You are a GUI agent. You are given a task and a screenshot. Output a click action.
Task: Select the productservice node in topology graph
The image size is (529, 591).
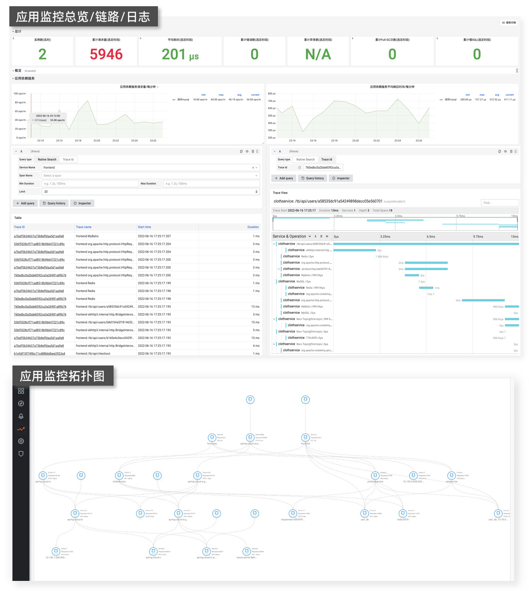pos(375,476)
